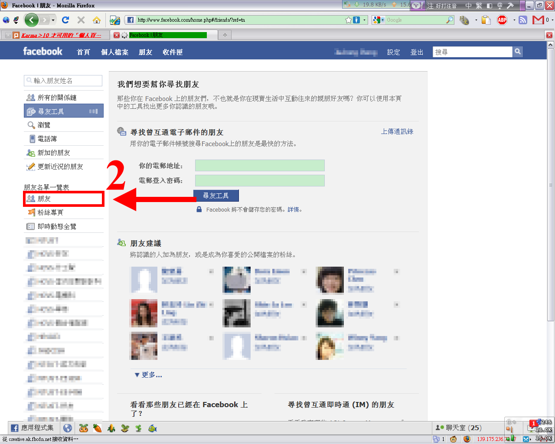Click the clipboard paste toolbar icon

click(486, 20)
